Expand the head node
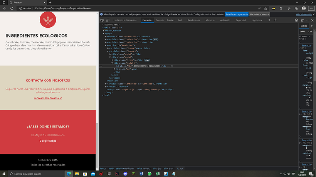Viewport: 316px width, 177px height. coord(104,31)
